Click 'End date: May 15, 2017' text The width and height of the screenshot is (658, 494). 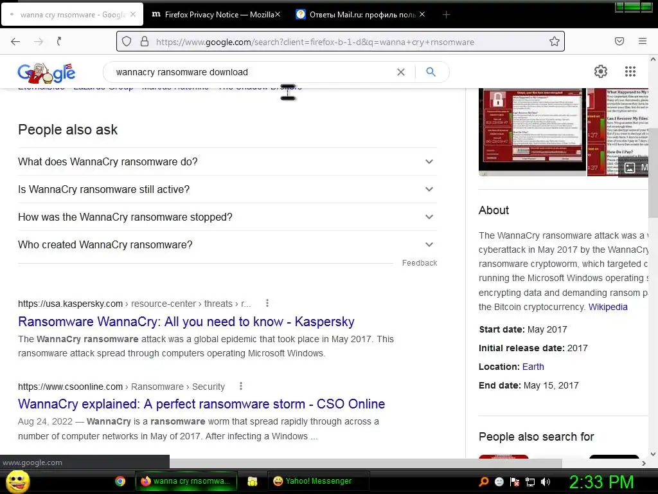pos(529,385)
